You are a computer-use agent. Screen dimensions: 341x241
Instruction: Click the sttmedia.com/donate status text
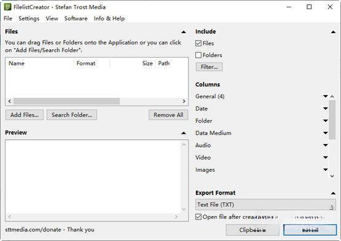point(50,230)
